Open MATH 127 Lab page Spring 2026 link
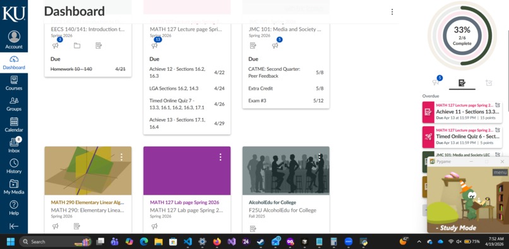This screenshot has height=249, width=509. (x=184, y=202)
